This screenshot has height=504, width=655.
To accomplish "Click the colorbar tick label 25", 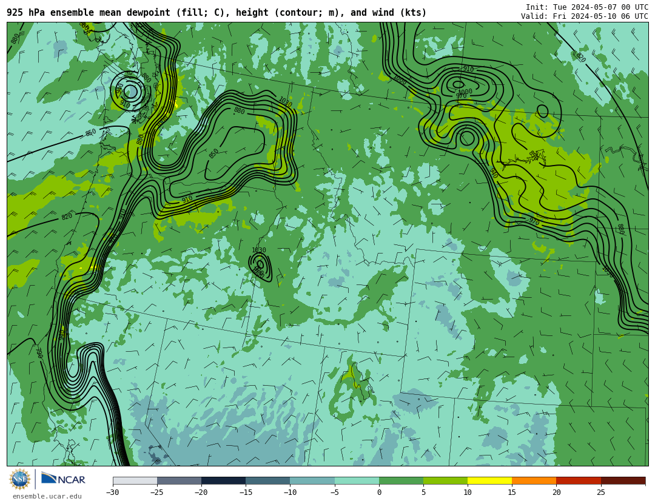I will (x=600, y=492).
